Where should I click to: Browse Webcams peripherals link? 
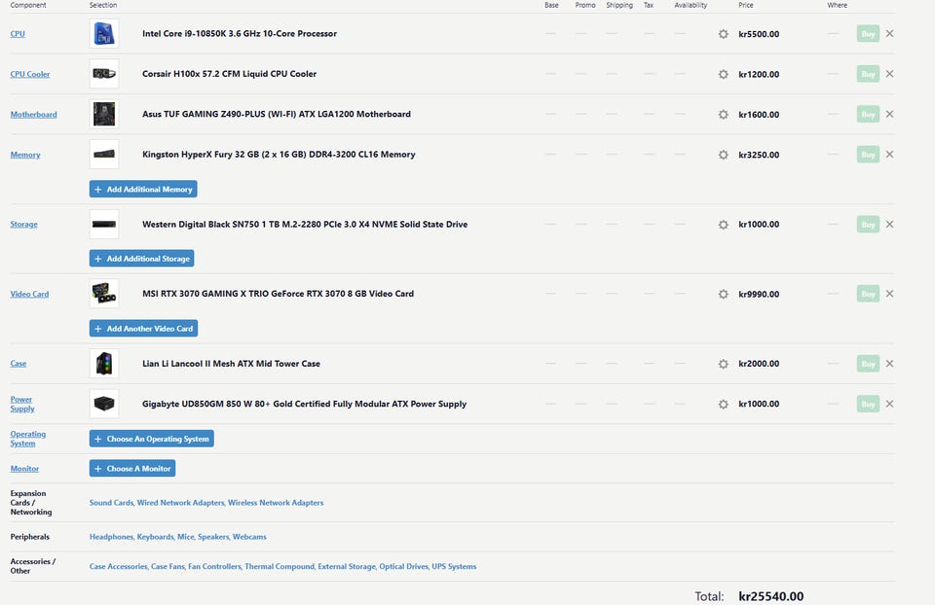[249, 537]
